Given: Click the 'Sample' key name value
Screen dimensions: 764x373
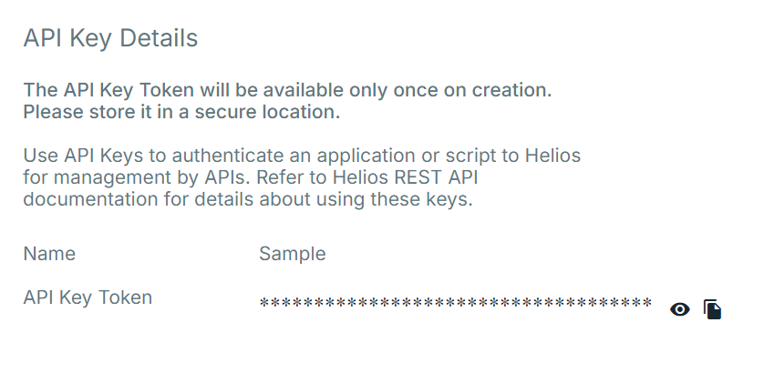Looking at the screenshot, I should (293, 254).
